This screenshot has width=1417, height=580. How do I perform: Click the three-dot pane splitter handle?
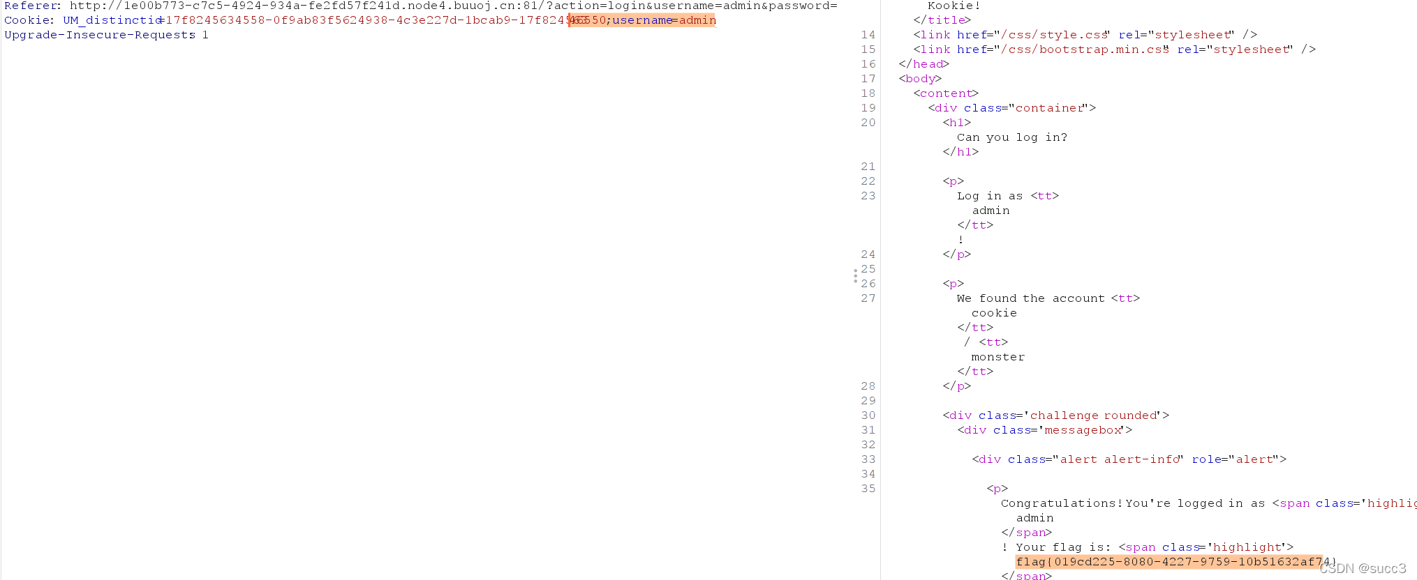point(855,276)
